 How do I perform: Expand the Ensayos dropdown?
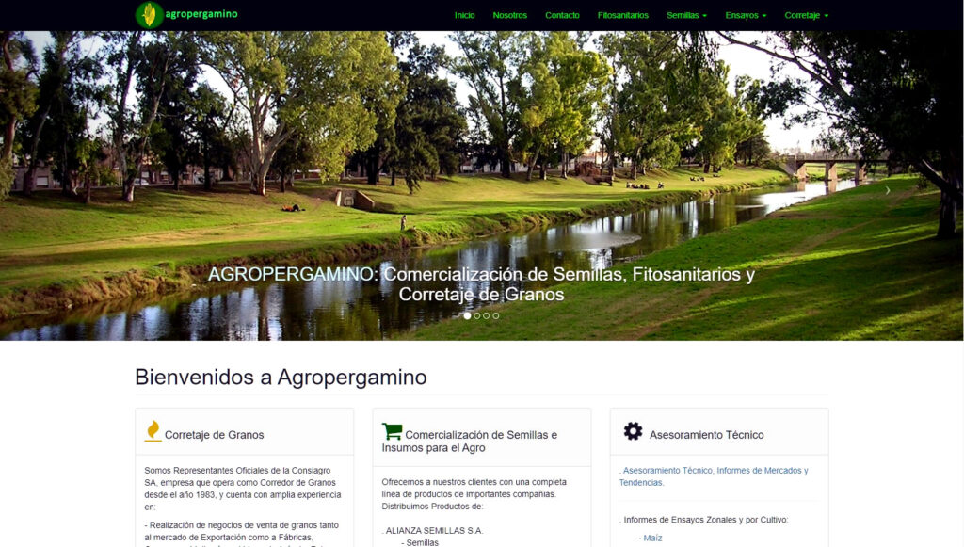pyautogui.click(x=745, y=15)
